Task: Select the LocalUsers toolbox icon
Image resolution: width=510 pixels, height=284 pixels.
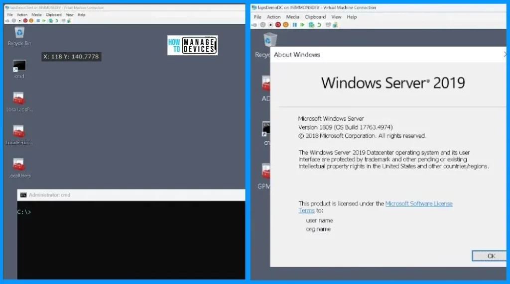Action: (x=19, y=168)
